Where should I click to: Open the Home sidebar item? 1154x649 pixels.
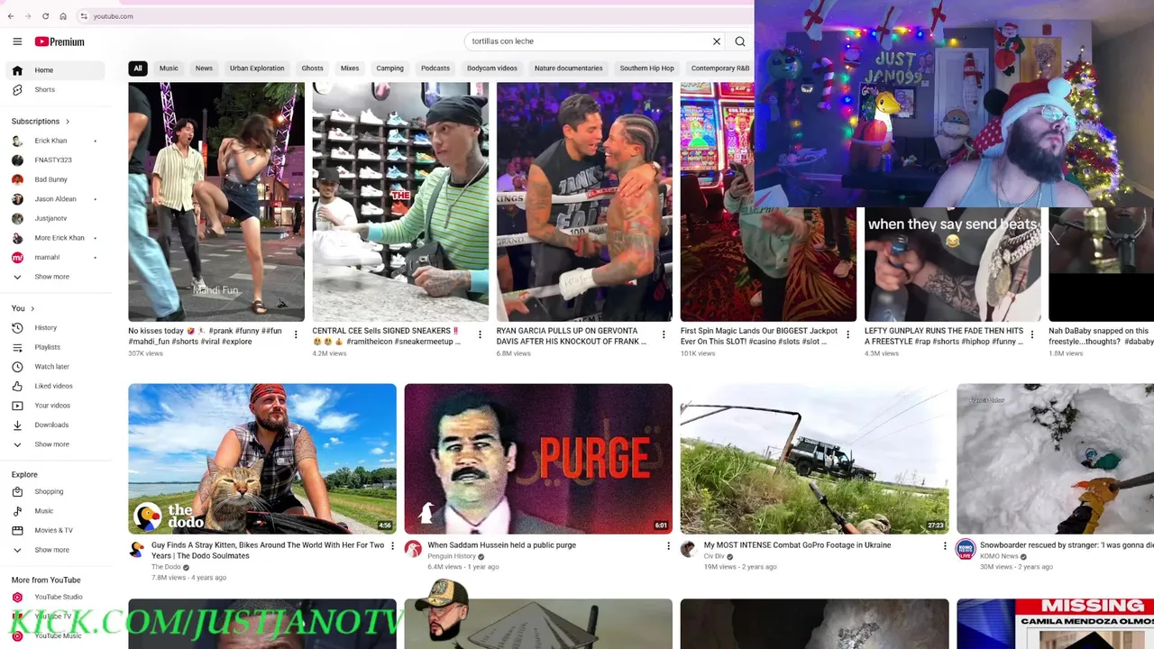56,70
